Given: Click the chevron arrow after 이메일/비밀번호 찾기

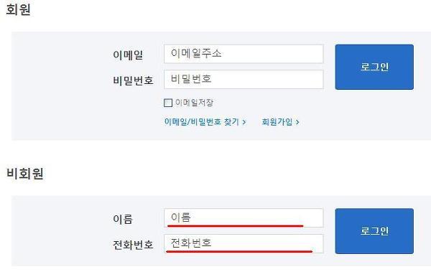Looking at the screenshot, I should 244,122.
